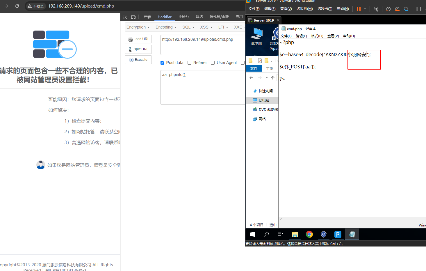Image resolution: width=426 pixels, height=271 pixels.
Task: Check the User Agent checkbox
Action: [213, 63]
